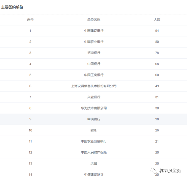Click serial number 9 in the table
This screenshot has height=179, width=187.
coord(30,119)
